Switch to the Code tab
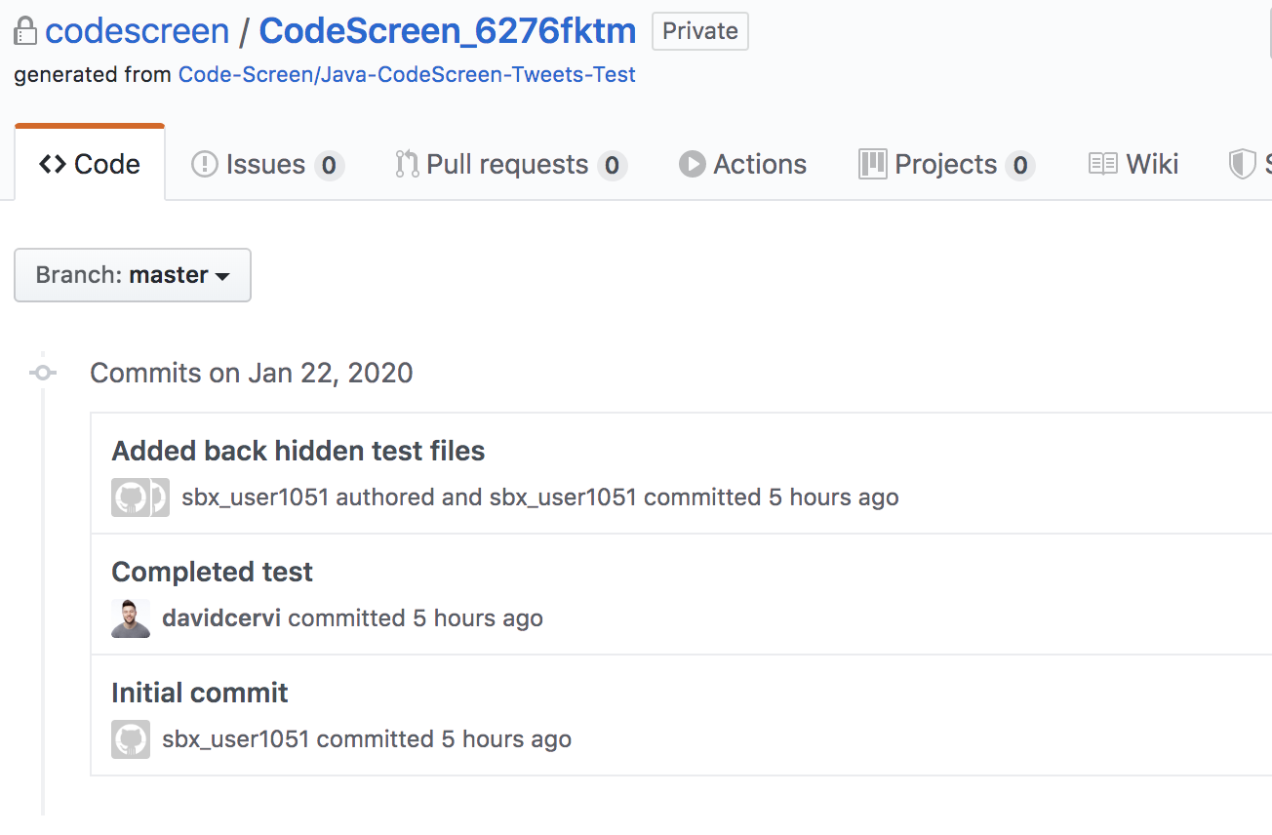Viewport: 1272px width, 835px height. click(x=90, y=164)
